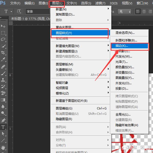Image resolution: width=153 pixels, height=153 pixels.
Task: Open the 文件(F) menu
Action: (x=15, y=3)
